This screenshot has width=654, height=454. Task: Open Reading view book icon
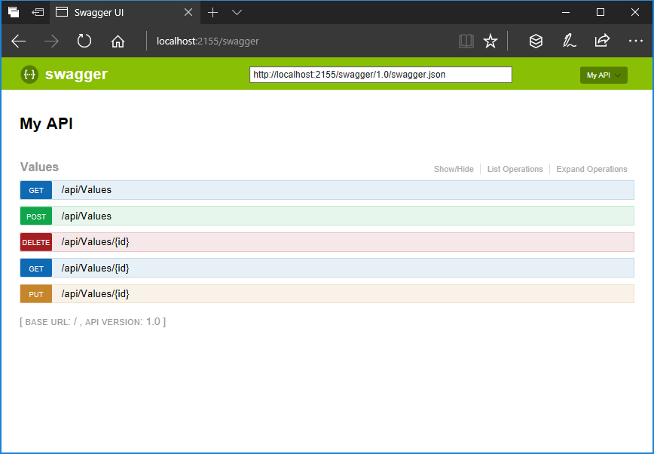(x=466, y=41)
